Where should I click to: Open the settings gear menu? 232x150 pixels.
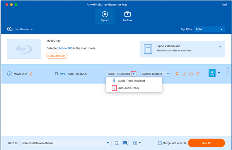[x=137, y=143]
